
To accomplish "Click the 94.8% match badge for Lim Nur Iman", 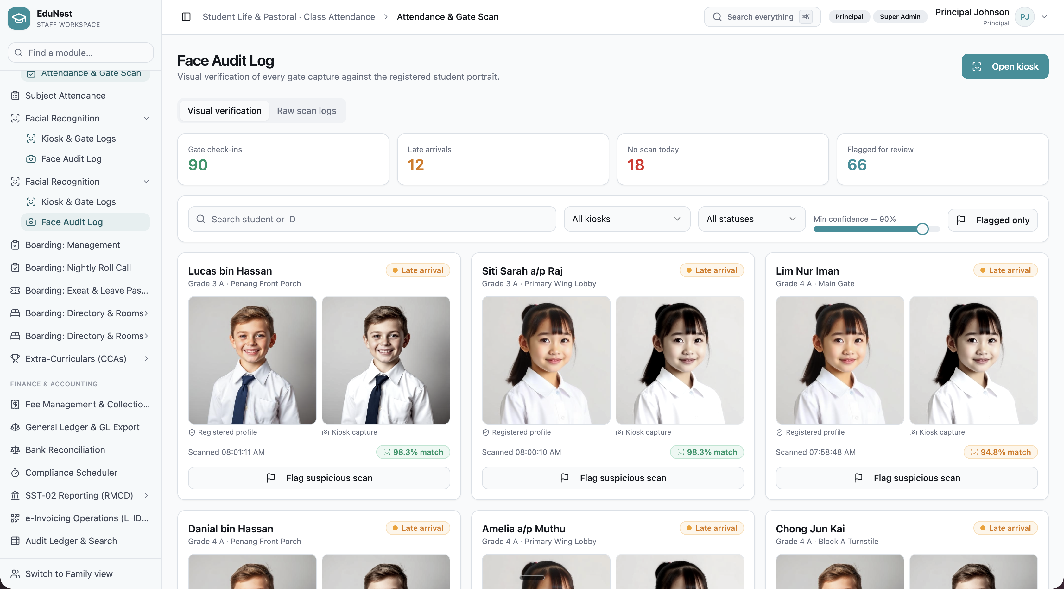I will [x=1000, y=452].
